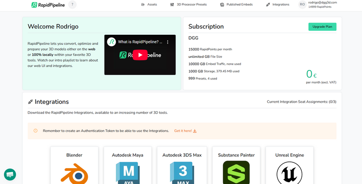Screen dimensions: 362x184
Task: Open 3D Processor Presets menu
Action: point(191,5)
